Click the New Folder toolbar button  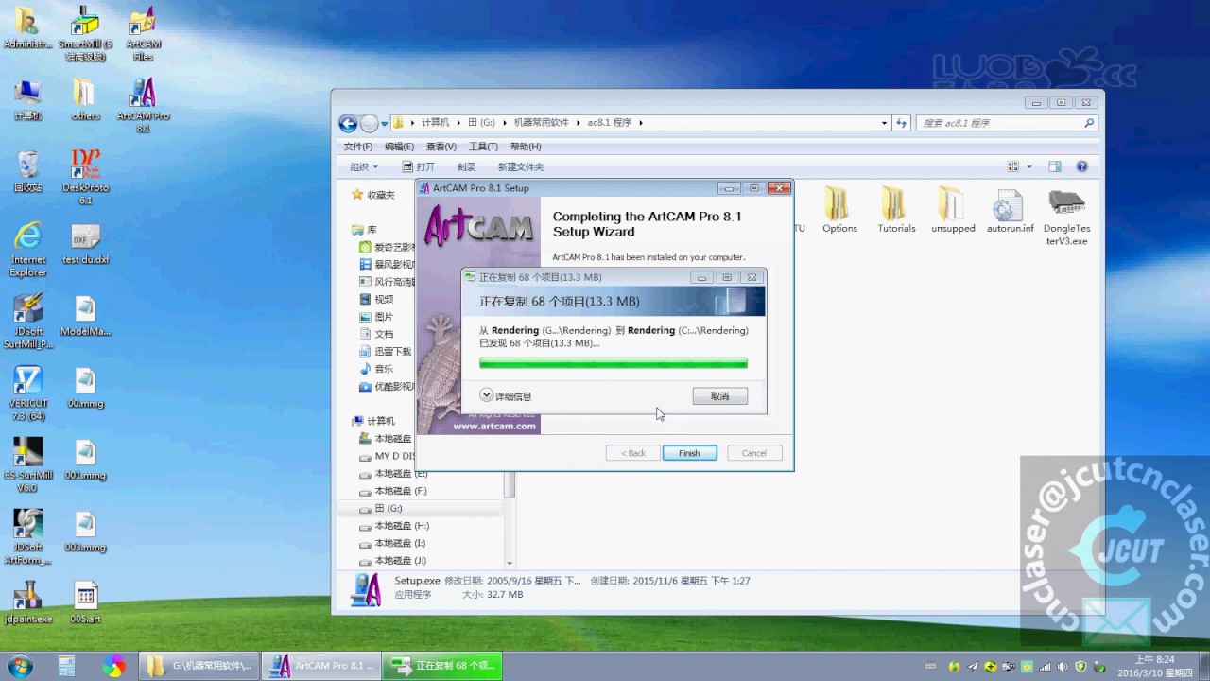pos(521,166)
